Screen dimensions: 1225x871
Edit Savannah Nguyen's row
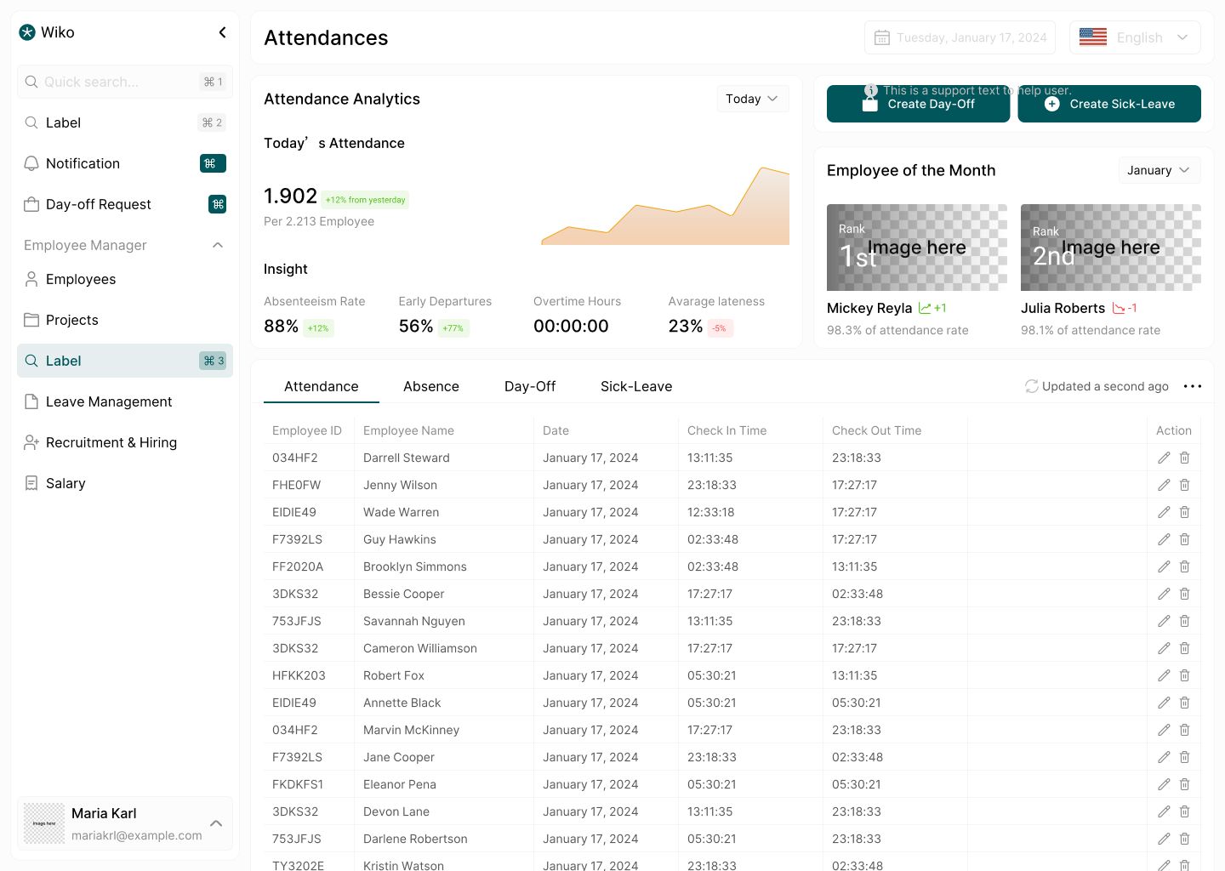click(x=1164, y=621)
